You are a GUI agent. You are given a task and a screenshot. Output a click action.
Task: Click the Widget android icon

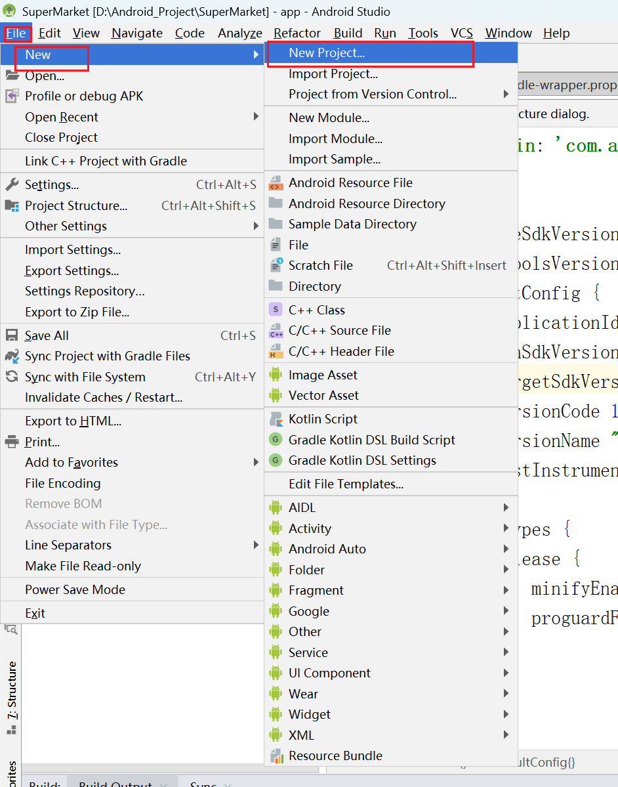[x=276, y=714]
